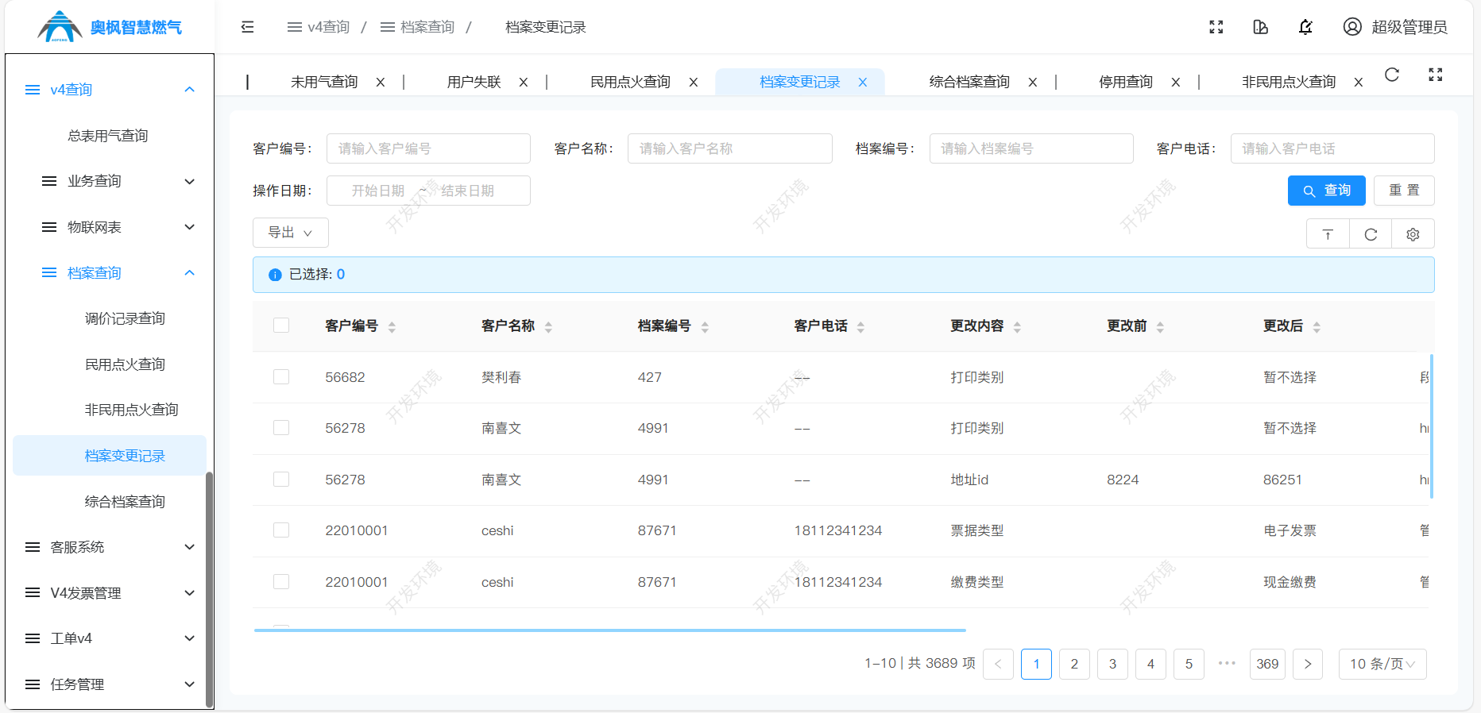The width and height of the screenshot is (1481, 713).
Task: Click the 重置 reset button
Action: (1404, 191)
